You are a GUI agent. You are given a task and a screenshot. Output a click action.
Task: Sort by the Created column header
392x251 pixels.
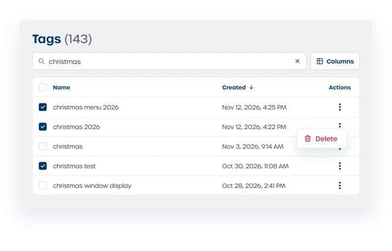tap(238, 87)
